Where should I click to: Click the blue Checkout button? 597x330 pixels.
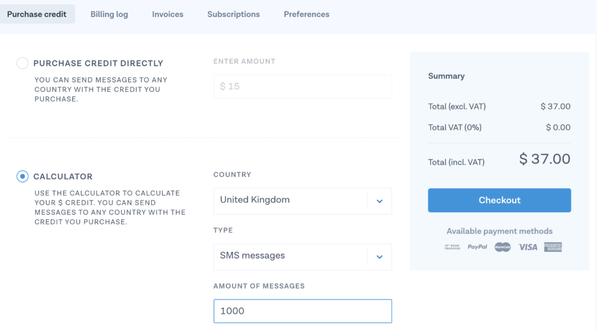[x=499, y=200]
